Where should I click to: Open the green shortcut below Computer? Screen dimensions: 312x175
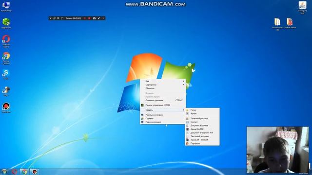pyautogui.click(x=6, y=23)
